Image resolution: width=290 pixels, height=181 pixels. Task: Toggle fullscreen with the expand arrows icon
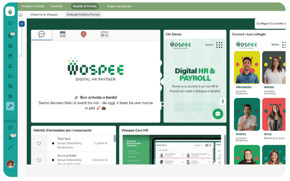coord(10,148)
